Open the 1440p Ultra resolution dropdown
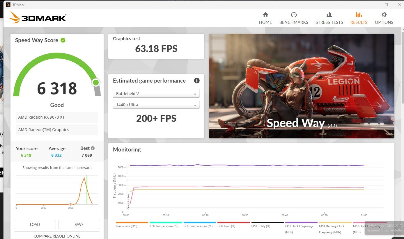Image resolution: width=404 pixels, height=239 pixels. click(156, 104)
